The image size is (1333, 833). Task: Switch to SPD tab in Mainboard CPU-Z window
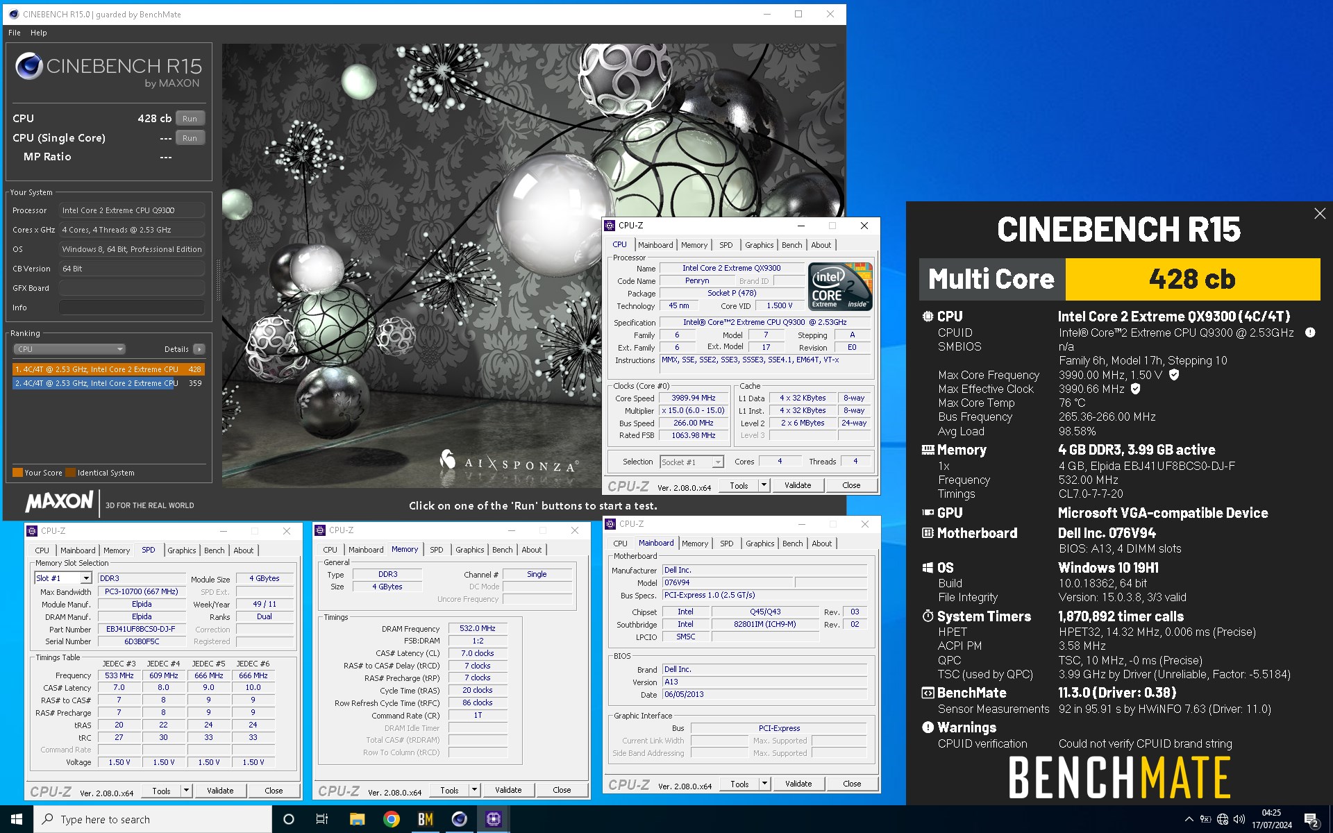726,544
